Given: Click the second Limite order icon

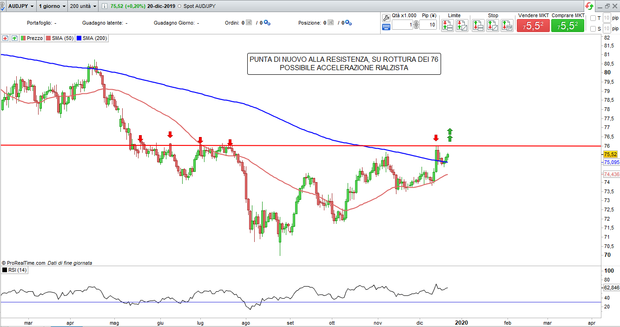Looking at the screenshot, I should pyautogui.click(x=462, y=26).
